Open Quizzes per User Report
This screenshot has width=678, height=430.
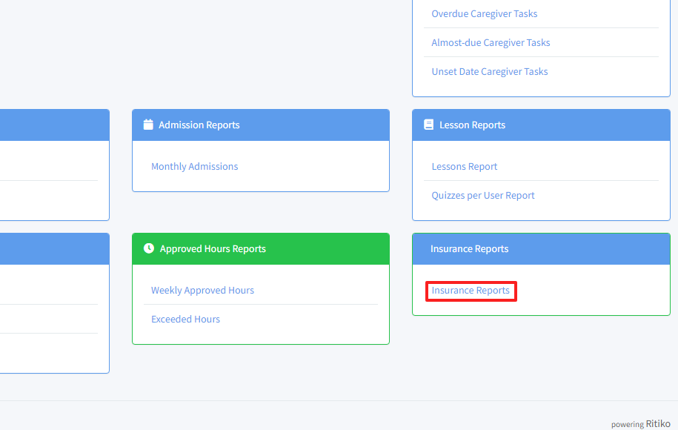[x=482, y=195]
